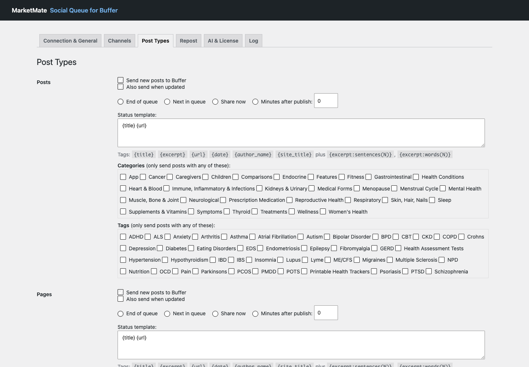Focus the Posts minutes after publish field
Screen dimensions: 529x367
click(x=326, y=101)
